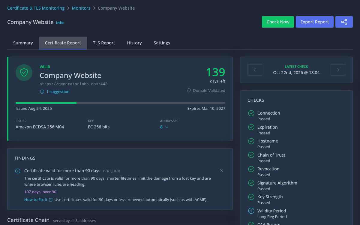Open the 1 suggestion link
The image size is (360, 225).
pos(58,92)
